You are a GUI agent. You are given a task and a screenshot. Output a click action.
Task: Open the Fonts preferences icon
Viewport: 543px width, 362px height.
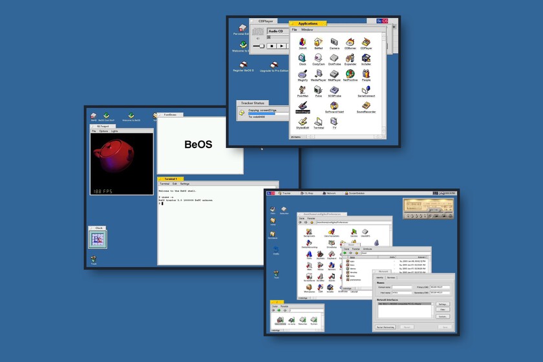[x=309, y=255]
